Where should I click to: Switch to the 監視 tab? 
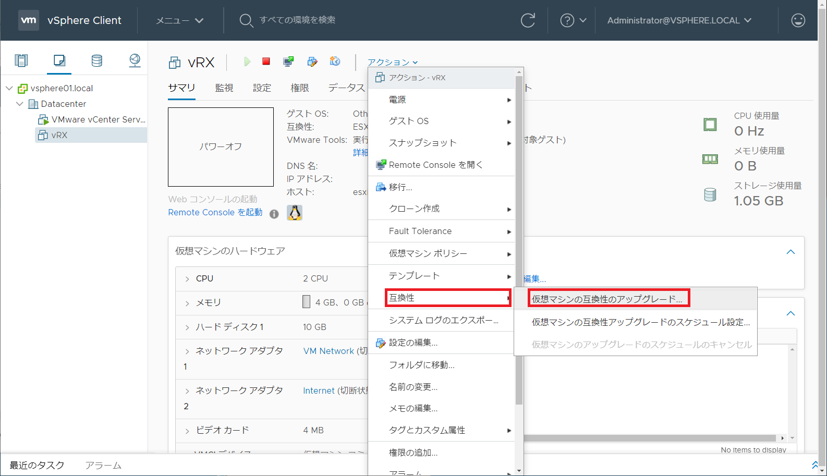[224, 88]
